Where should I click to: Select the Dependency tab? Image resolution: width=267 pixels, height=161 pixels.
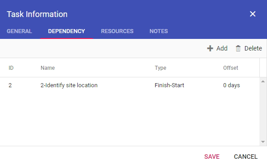66,31
